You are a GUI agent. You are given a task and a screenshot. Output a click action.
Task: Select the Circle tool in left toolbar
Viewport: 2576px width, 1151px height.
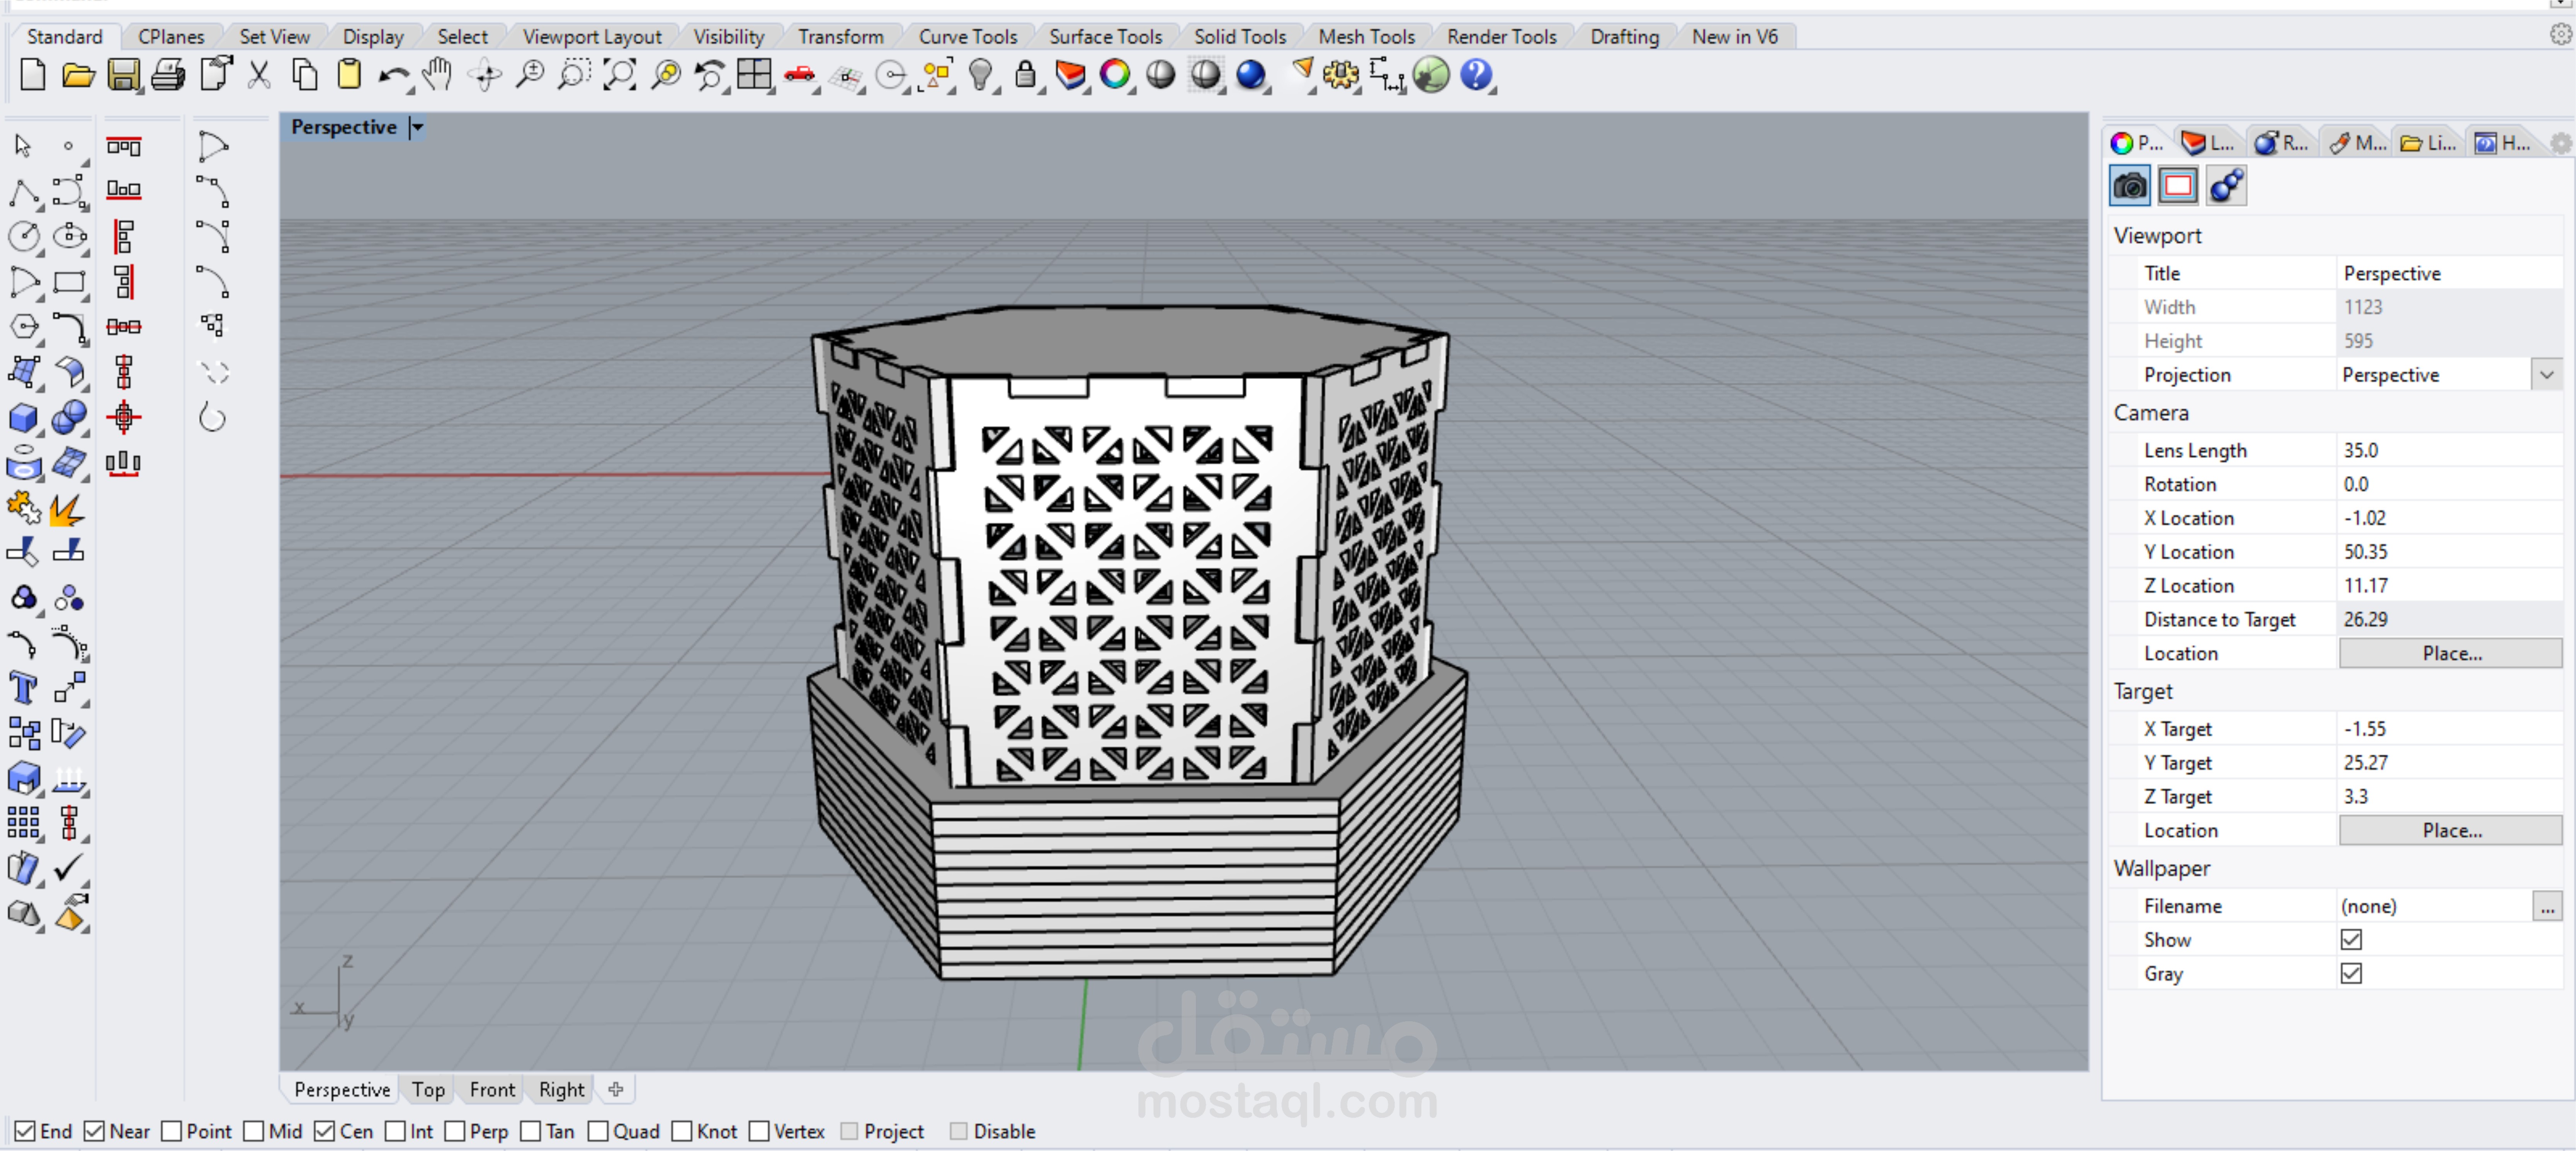[24, 237]
